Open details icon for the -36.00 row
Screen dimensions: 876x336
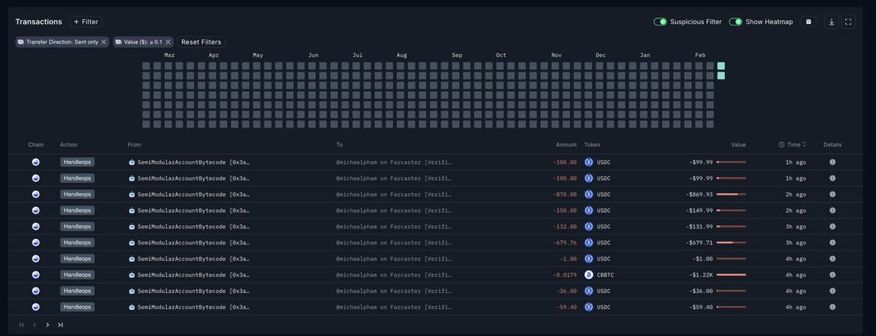(832, 291)
